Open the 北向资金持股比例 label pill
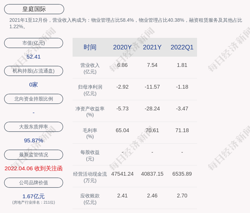The height and width of the screenshot is (213, 250). [34, 99]
